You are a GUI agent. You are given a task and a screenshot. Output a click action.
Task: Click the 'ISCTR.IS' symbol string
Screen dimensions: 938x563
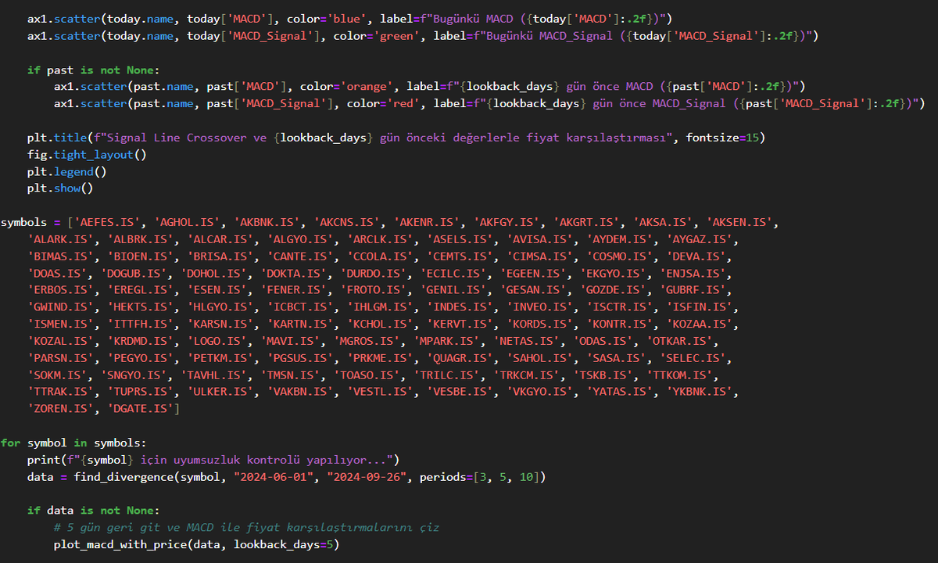pyautogui.click(x=621, y=307)
